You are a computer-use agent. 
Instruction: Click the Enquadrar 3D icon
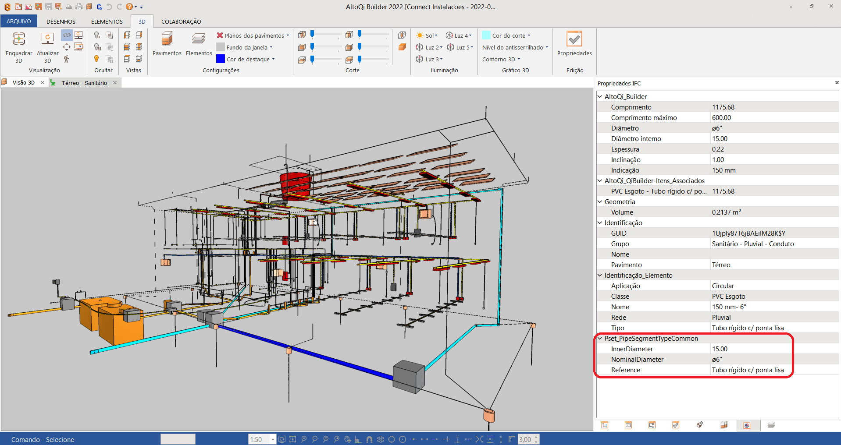click(x=19, y=39)
